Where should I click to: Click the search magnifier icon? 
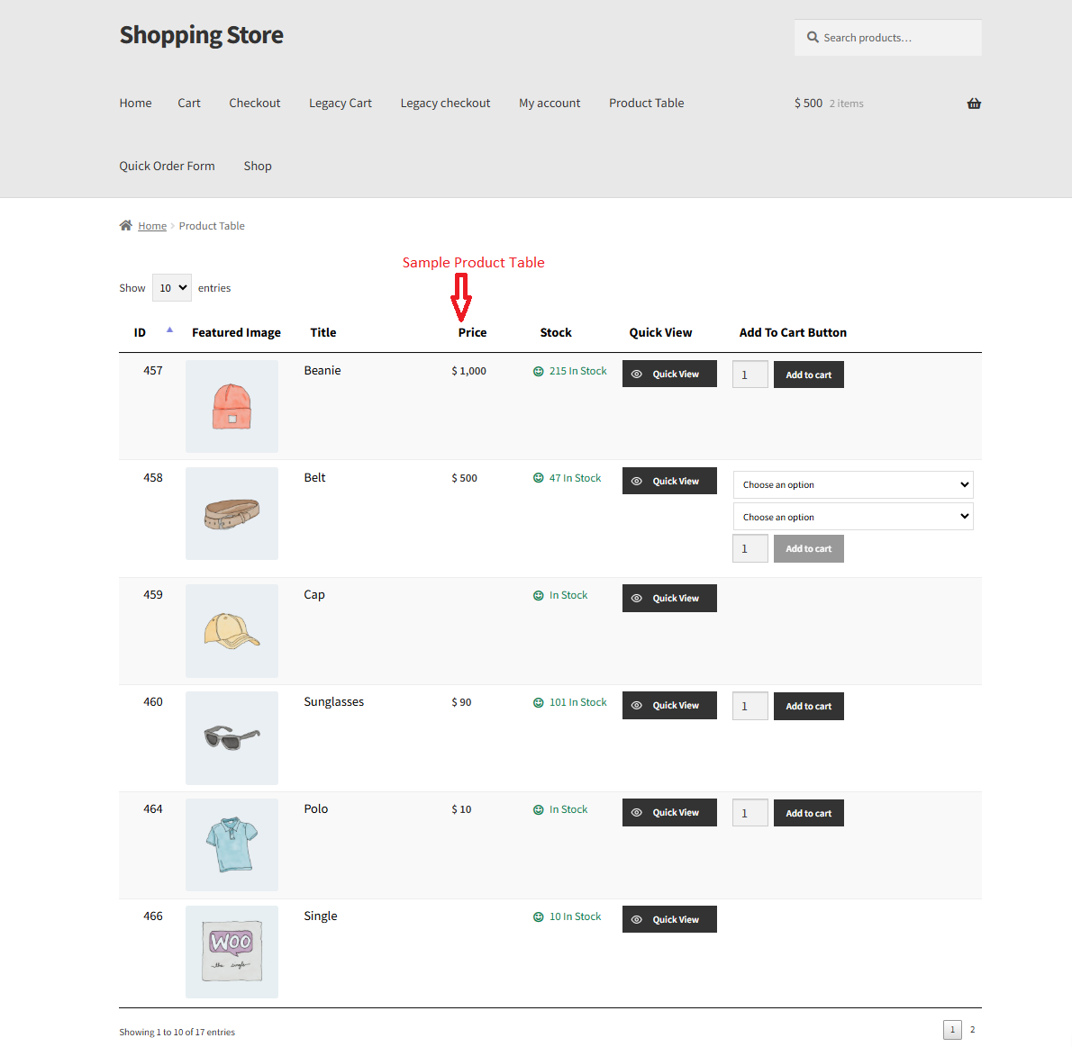point(813,37)
